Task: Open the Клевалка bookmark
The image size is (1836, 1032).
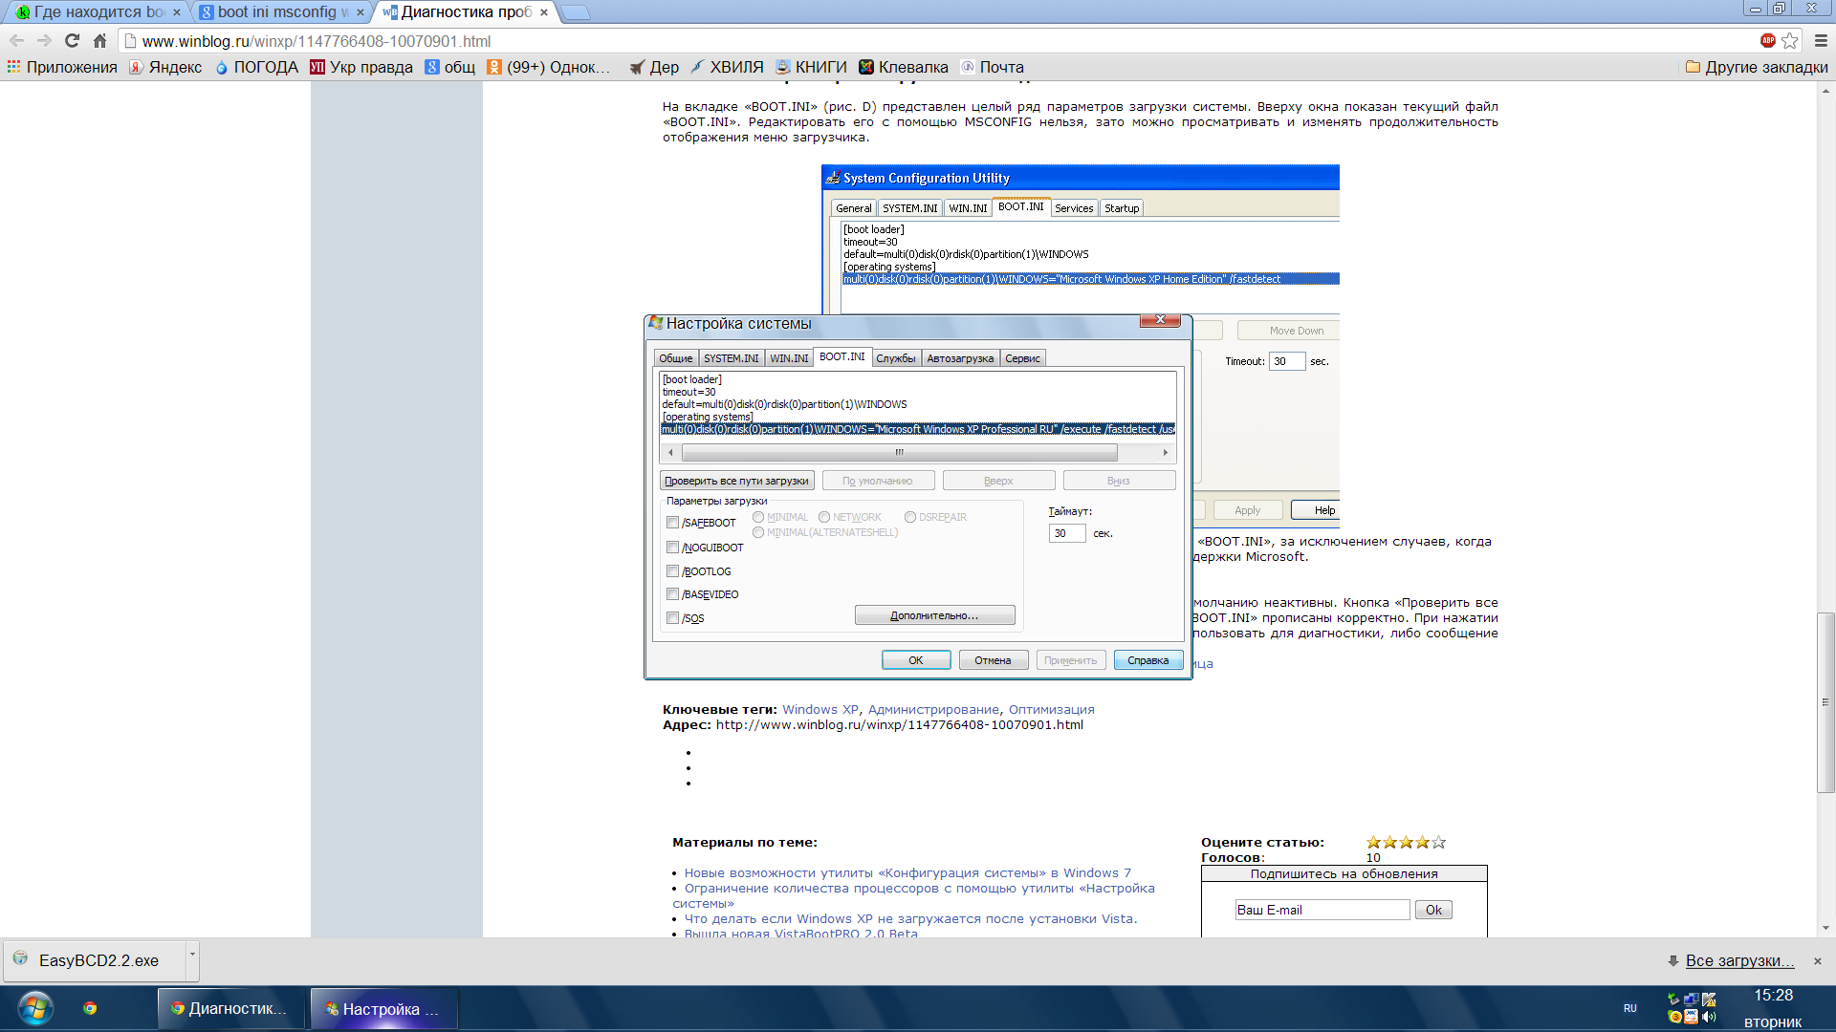Action: [904, 67]
